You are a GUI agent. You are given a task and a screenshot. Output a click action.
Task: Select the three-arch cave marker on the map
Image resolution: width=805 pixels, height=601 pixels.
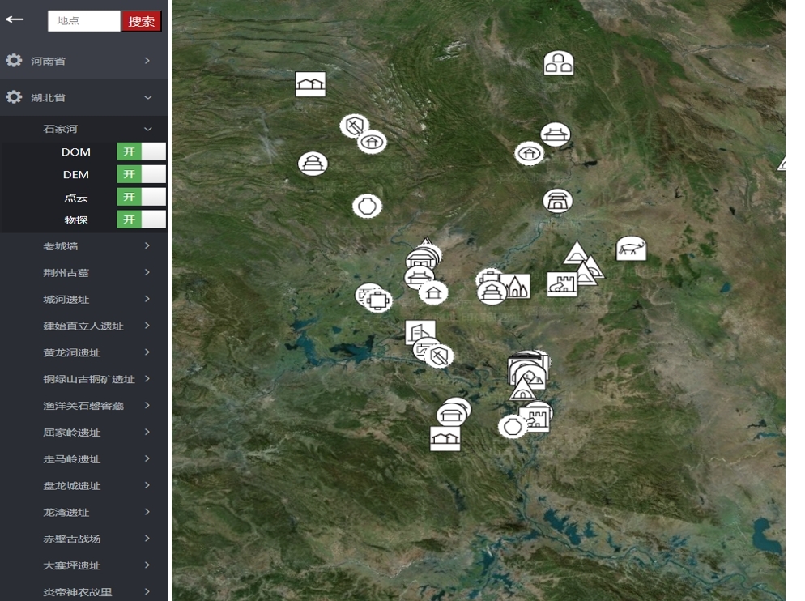pos(559,63)
